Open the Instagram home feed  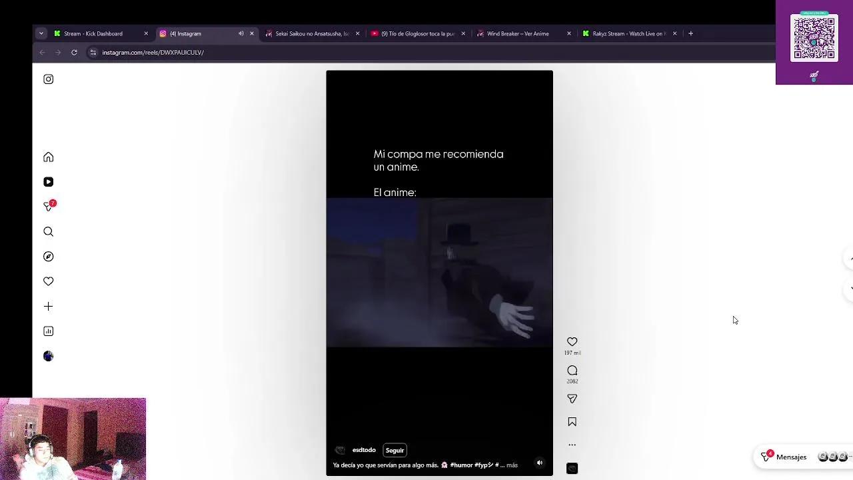click(x=48, y=157)
